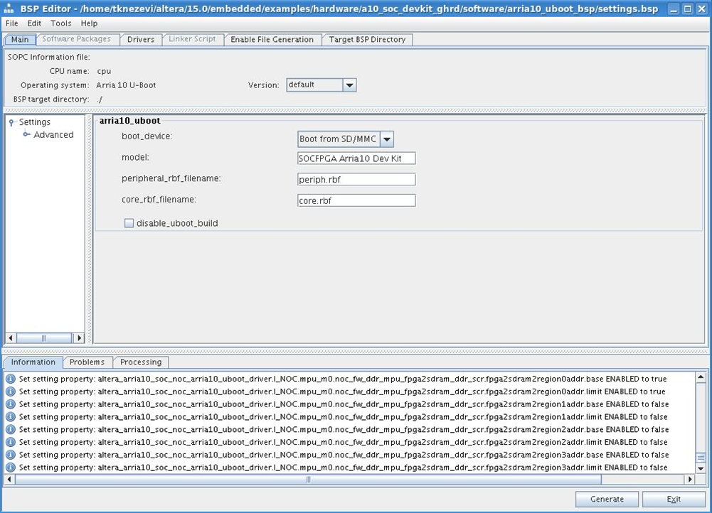712x513 pixels.
Task: Minimize the BSP Editor window
Action: click(x=674, y=9)
